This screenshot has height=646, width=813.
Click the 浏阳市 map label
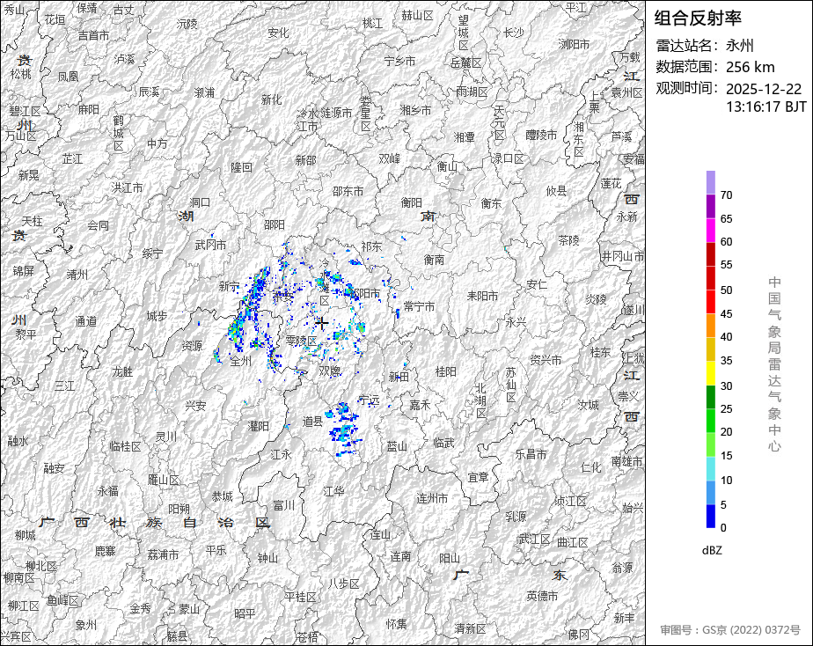574,45
